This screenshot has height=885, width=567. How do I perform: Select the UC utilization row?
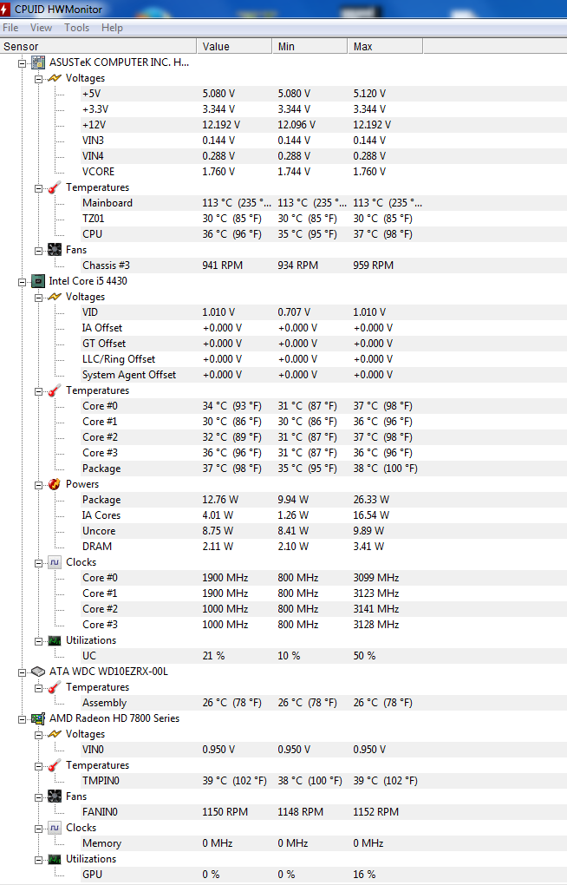pyautogui.click(x=324, y=656)
